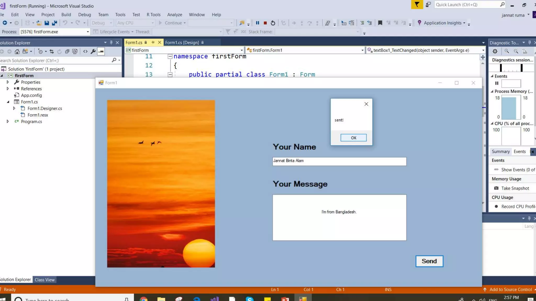Click the Your Name text field
The image size is (536, 301).
click(x=339, y=161)
